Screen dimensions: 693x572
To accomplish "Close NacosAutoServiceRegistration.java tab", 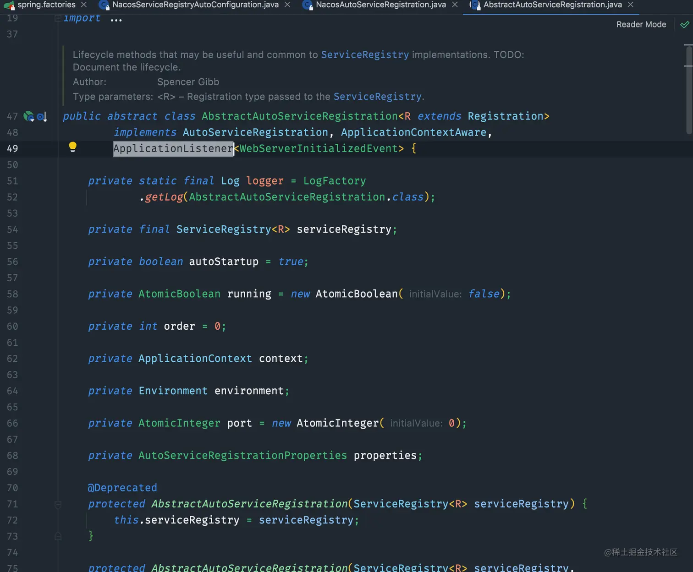I will tap(455, 5).
